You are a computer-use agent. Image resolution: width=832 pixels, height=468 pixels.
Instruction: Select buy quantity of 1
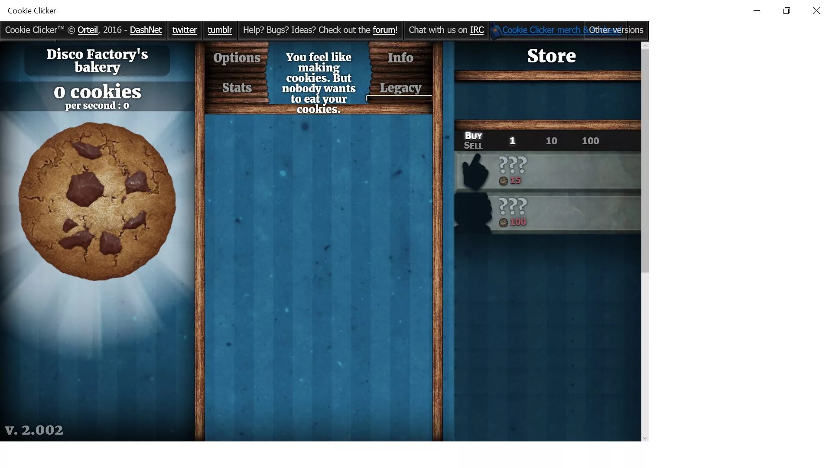click(512, 140)
